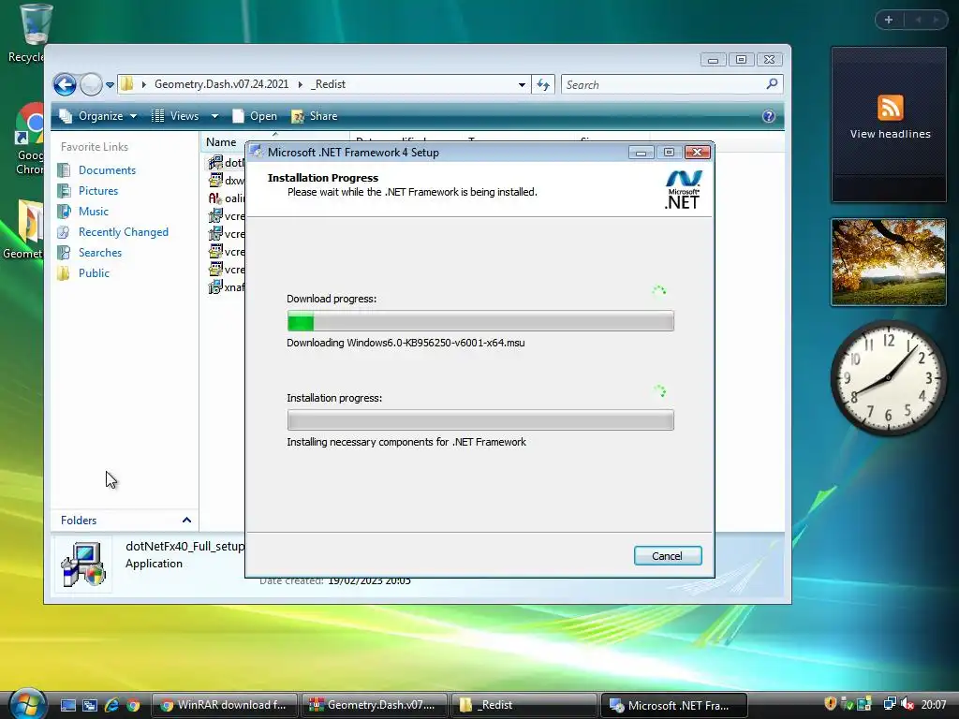959x719 pixels.
Task: Open Google Chrome desktop shortcut
Action: (29, 140)
